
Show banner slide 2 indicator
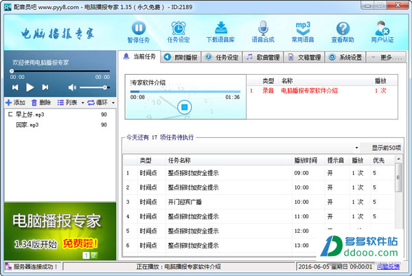point(94,255)
